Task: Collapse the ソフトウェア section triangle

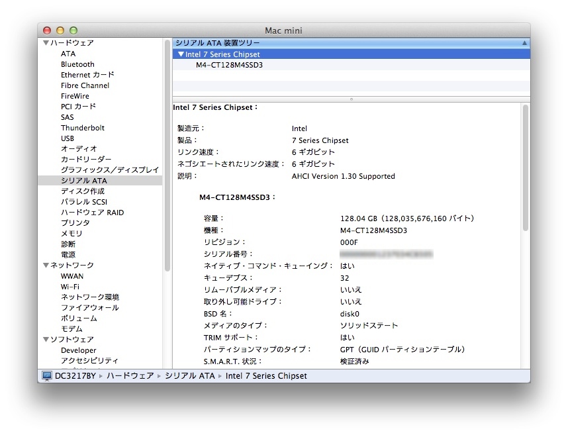Action: tap(46, 340)
